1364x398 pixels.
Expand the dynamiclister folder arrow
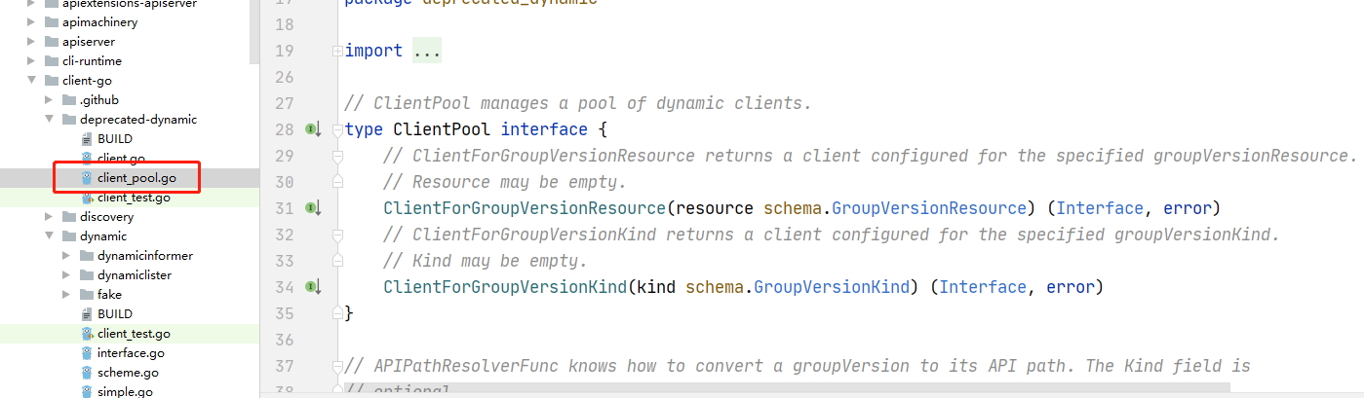tap(66, 275)
